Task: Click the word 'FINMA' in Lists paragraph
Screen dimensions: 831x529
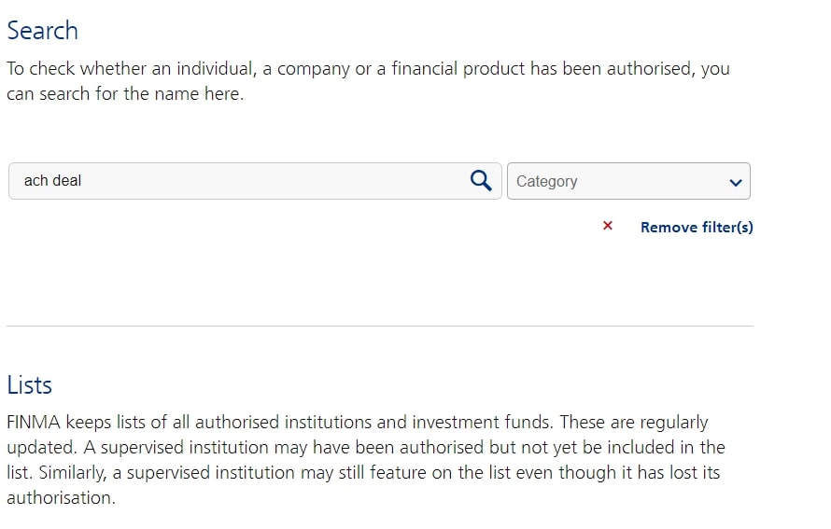Action: point(34,422)
